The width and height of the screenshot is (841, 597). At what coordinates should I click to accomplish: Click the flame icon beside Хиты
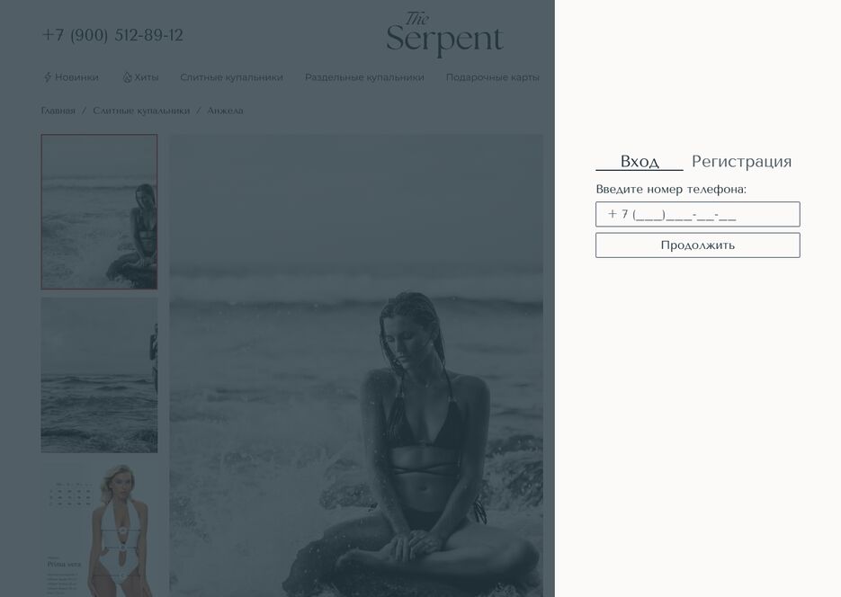127,77
